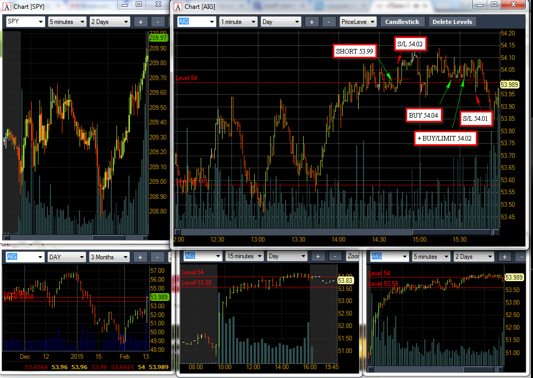Click Level 54 label in 15 minutes chart
This screenshot has width=533, height=378.
point(192,272)
